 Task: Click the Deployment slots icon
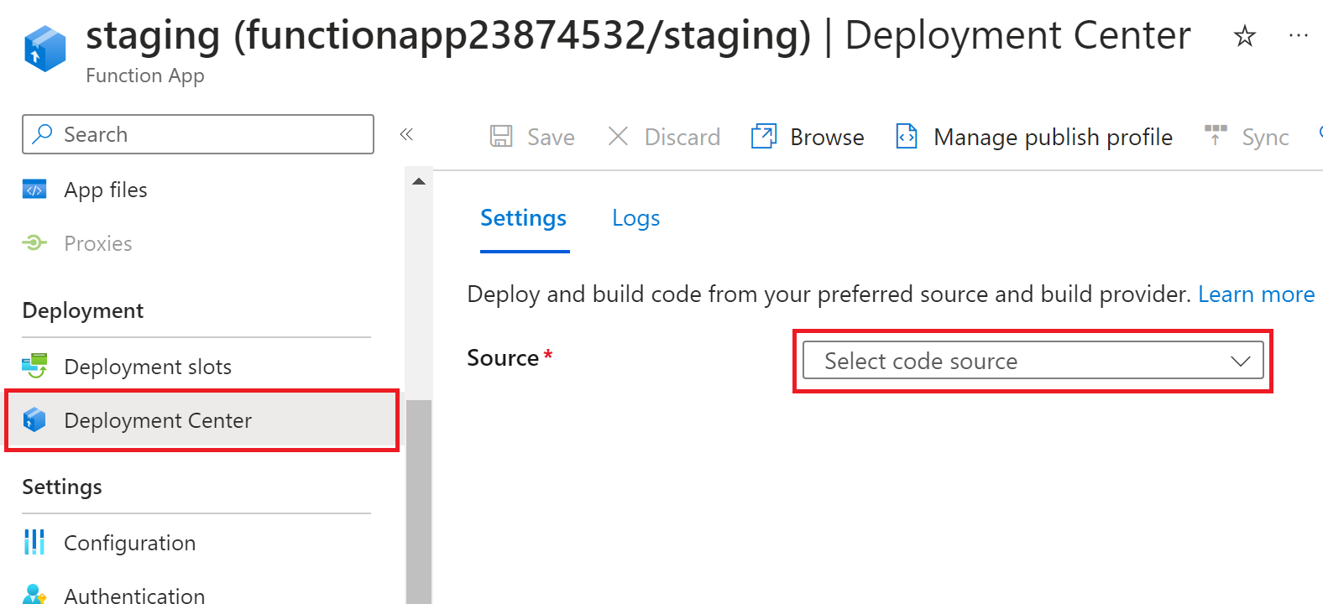click(x=34, y=366)
